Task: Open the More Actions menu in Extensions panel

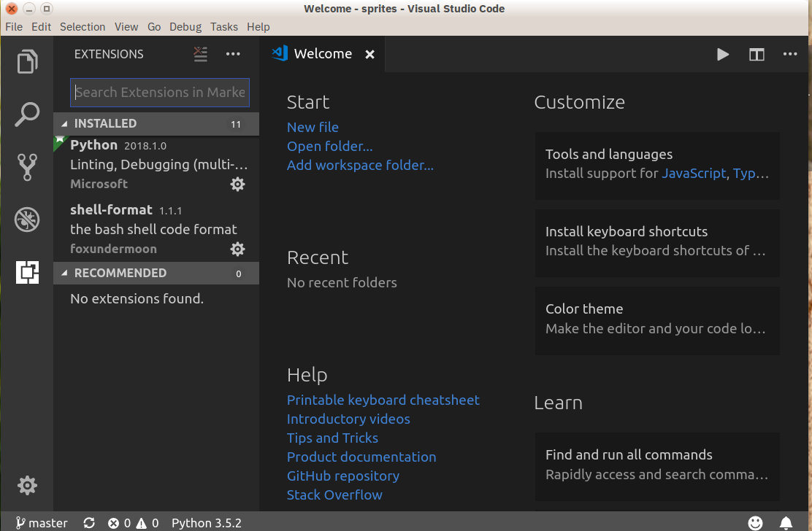Action: (233, 54)
